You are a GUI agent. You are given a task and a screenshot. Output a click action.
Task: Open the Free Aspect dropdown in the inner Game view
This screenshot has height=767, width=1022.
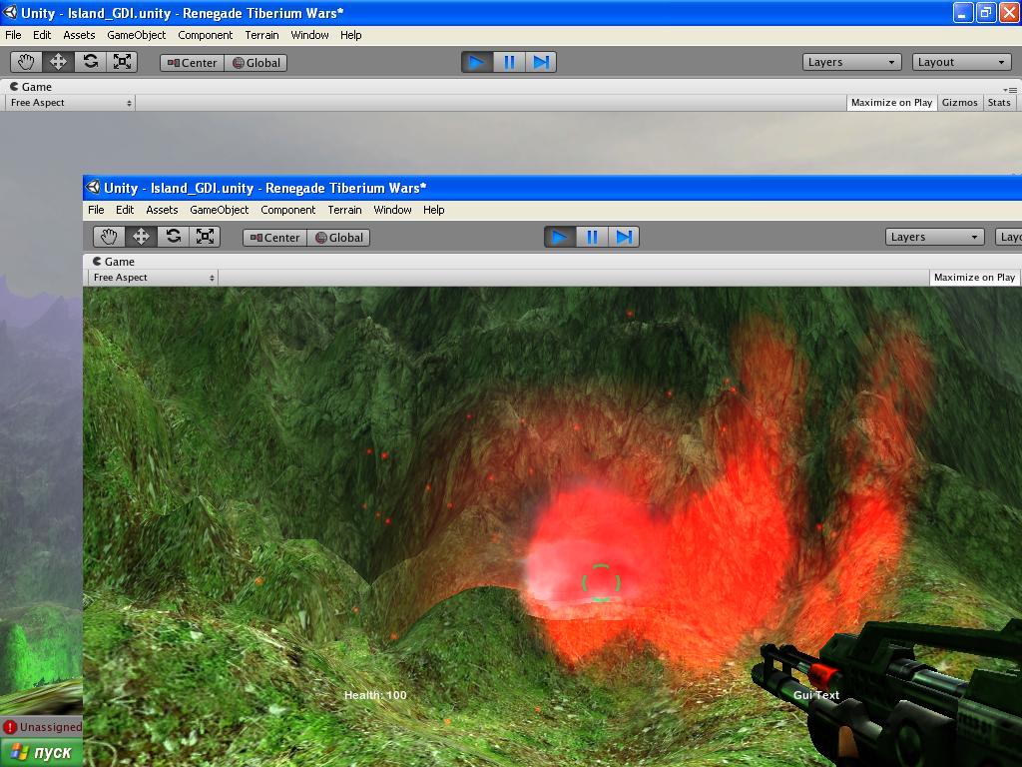tap(153, 278)
